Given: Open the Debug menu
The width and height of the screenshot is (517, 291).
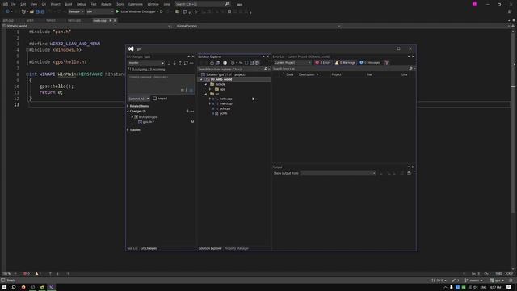Looking at the screenshot, I should (81, 4).
